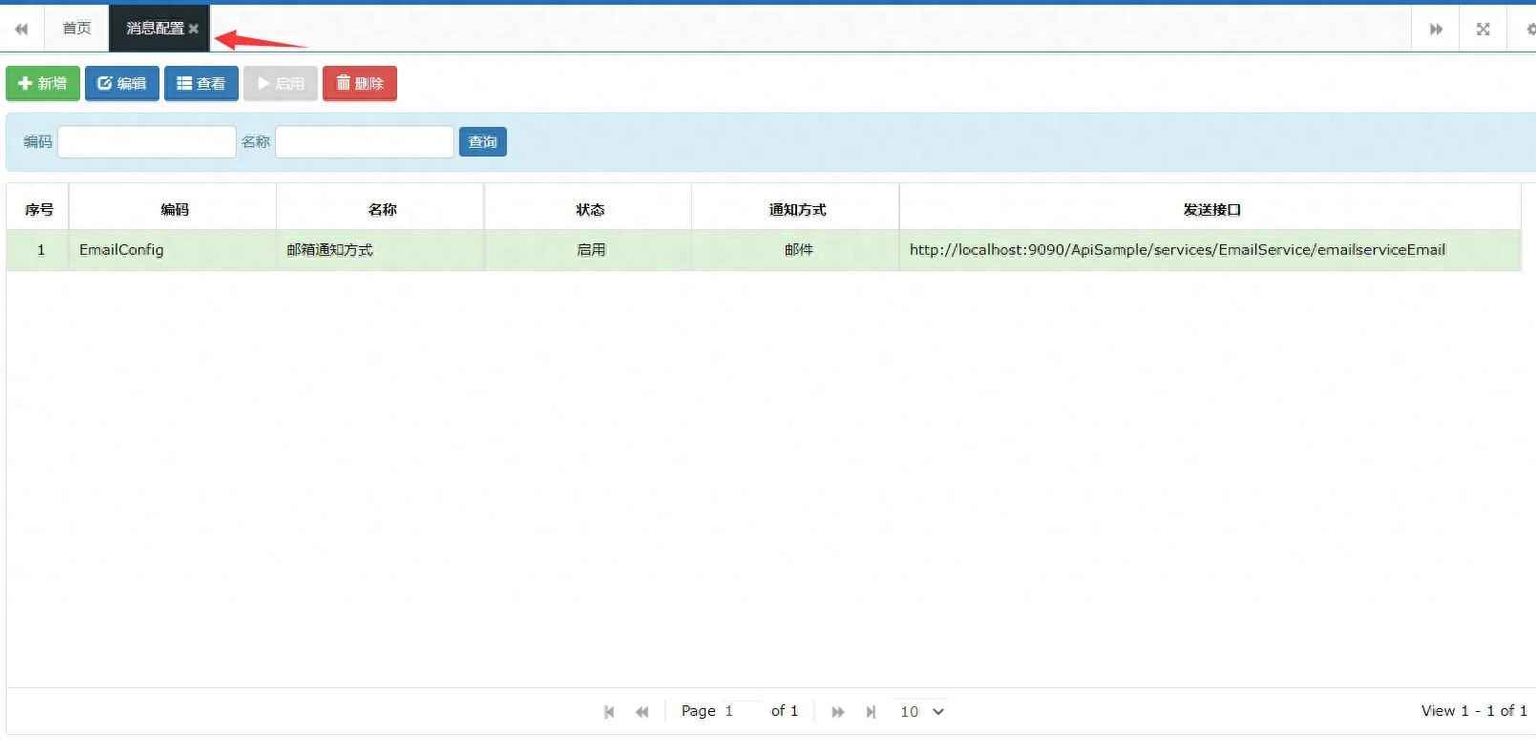Screen dimensions: 1536x754
Task: Focus the 名称 search input
Action: [x=365, y=141]
